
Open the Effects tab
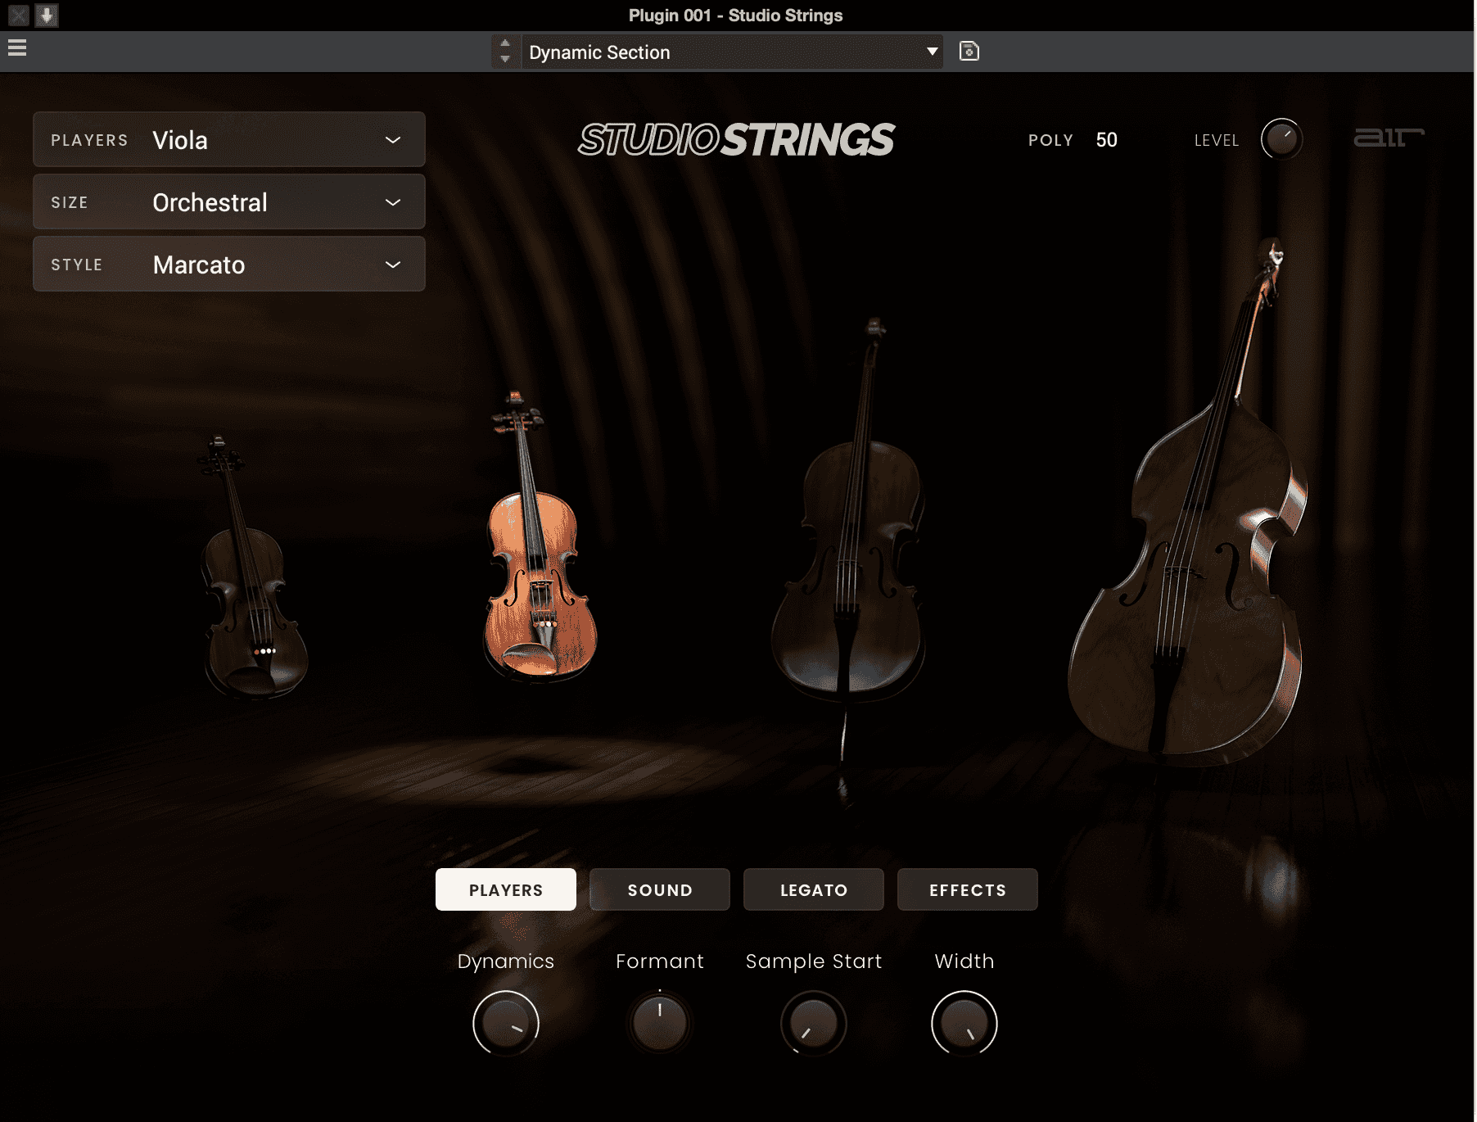[968, 889]
